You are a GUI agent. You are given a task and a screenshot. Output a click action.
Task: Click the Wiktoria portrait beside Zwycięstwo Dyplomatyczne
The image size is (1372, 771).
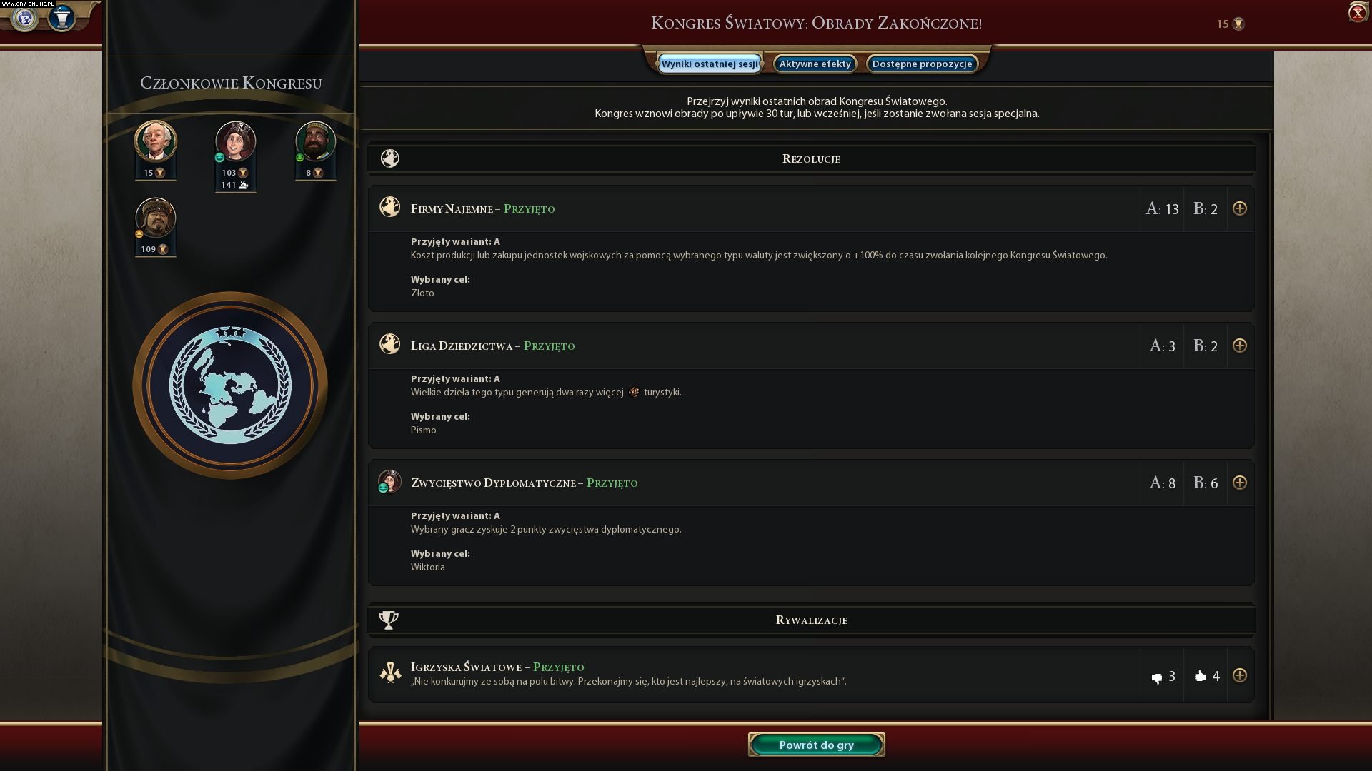[389, 482]
